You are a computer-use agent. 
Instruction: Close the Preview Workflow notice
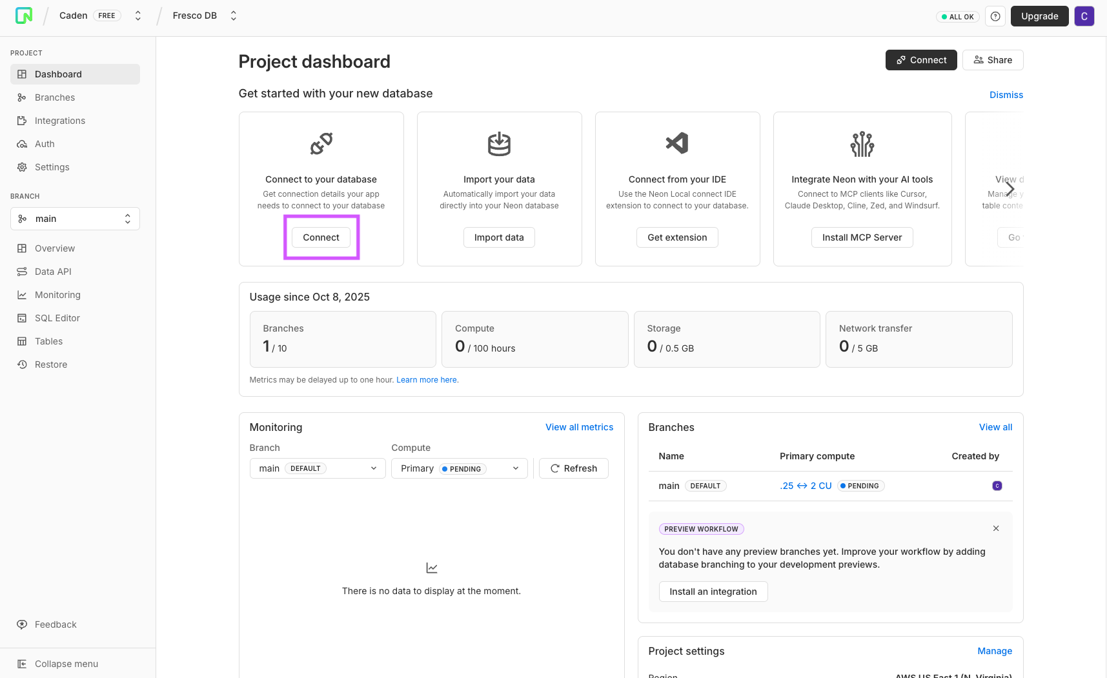coord(996,528)
